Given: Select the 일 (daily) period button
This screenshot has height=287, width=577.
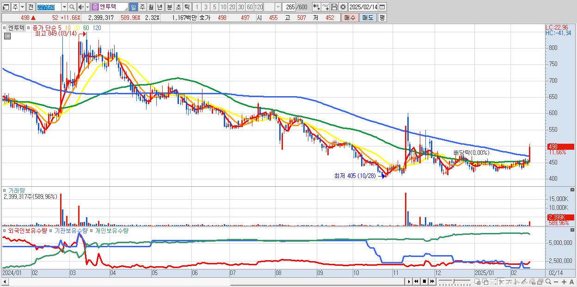Looking at the screenshot, I should (133, 7).
